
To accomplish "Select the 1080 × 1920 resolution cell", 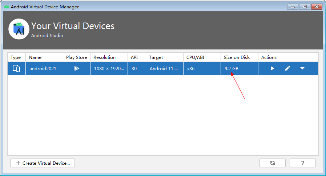I will tap(109, 68).
